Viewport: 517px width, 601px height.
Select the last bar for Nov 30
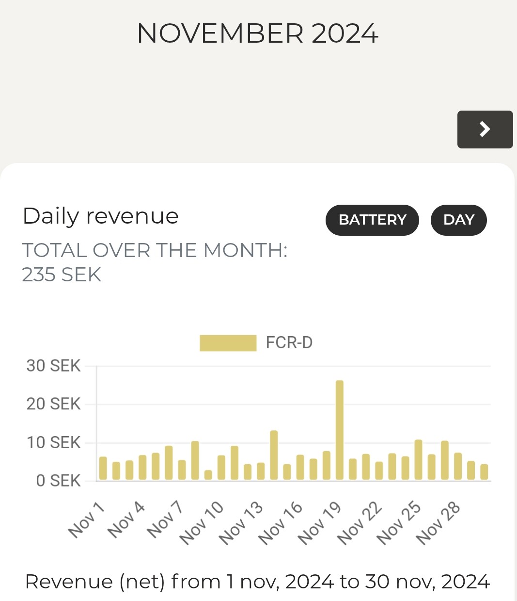coord(484,472)
